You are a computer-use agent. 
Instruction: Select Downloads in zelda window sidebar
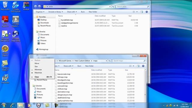[x=45, y=23]
